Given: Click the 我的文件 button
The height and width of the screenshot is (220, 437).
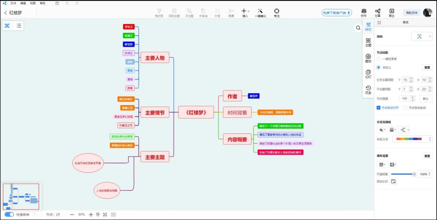Looking at the screenshot, I should point(411,12).
